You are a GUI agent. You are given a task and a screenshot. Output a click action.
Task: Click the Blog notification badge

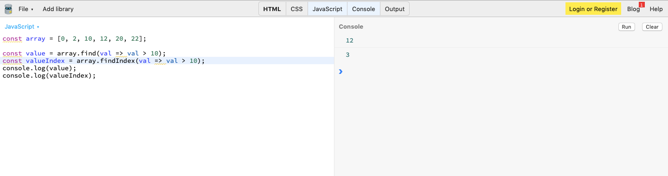coord(642,5)
